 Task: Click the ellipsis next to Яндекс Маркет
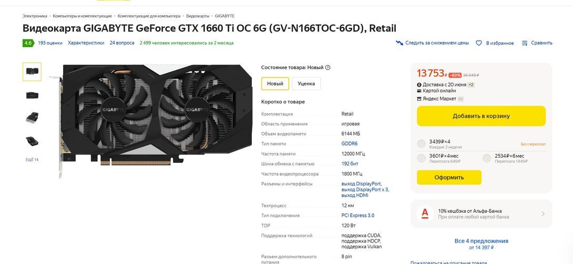tap(461, 98)
